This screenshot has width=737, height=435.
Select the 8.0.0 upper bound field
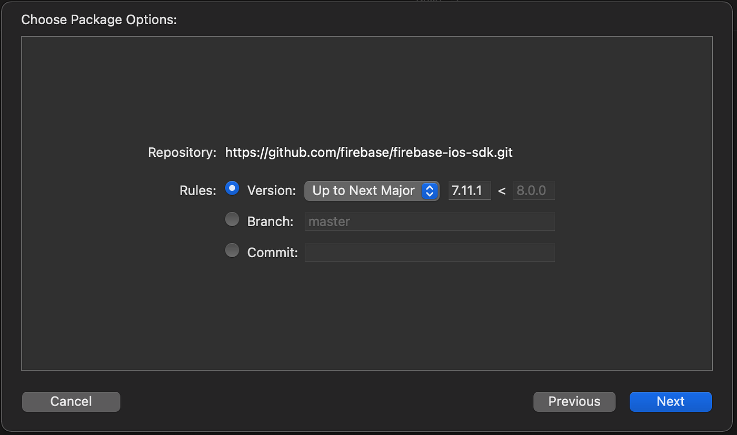click(533, 190)
